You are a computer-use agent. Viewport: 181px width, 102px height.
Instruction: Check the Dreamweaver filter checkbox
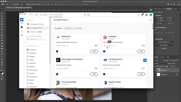(27, 70)
